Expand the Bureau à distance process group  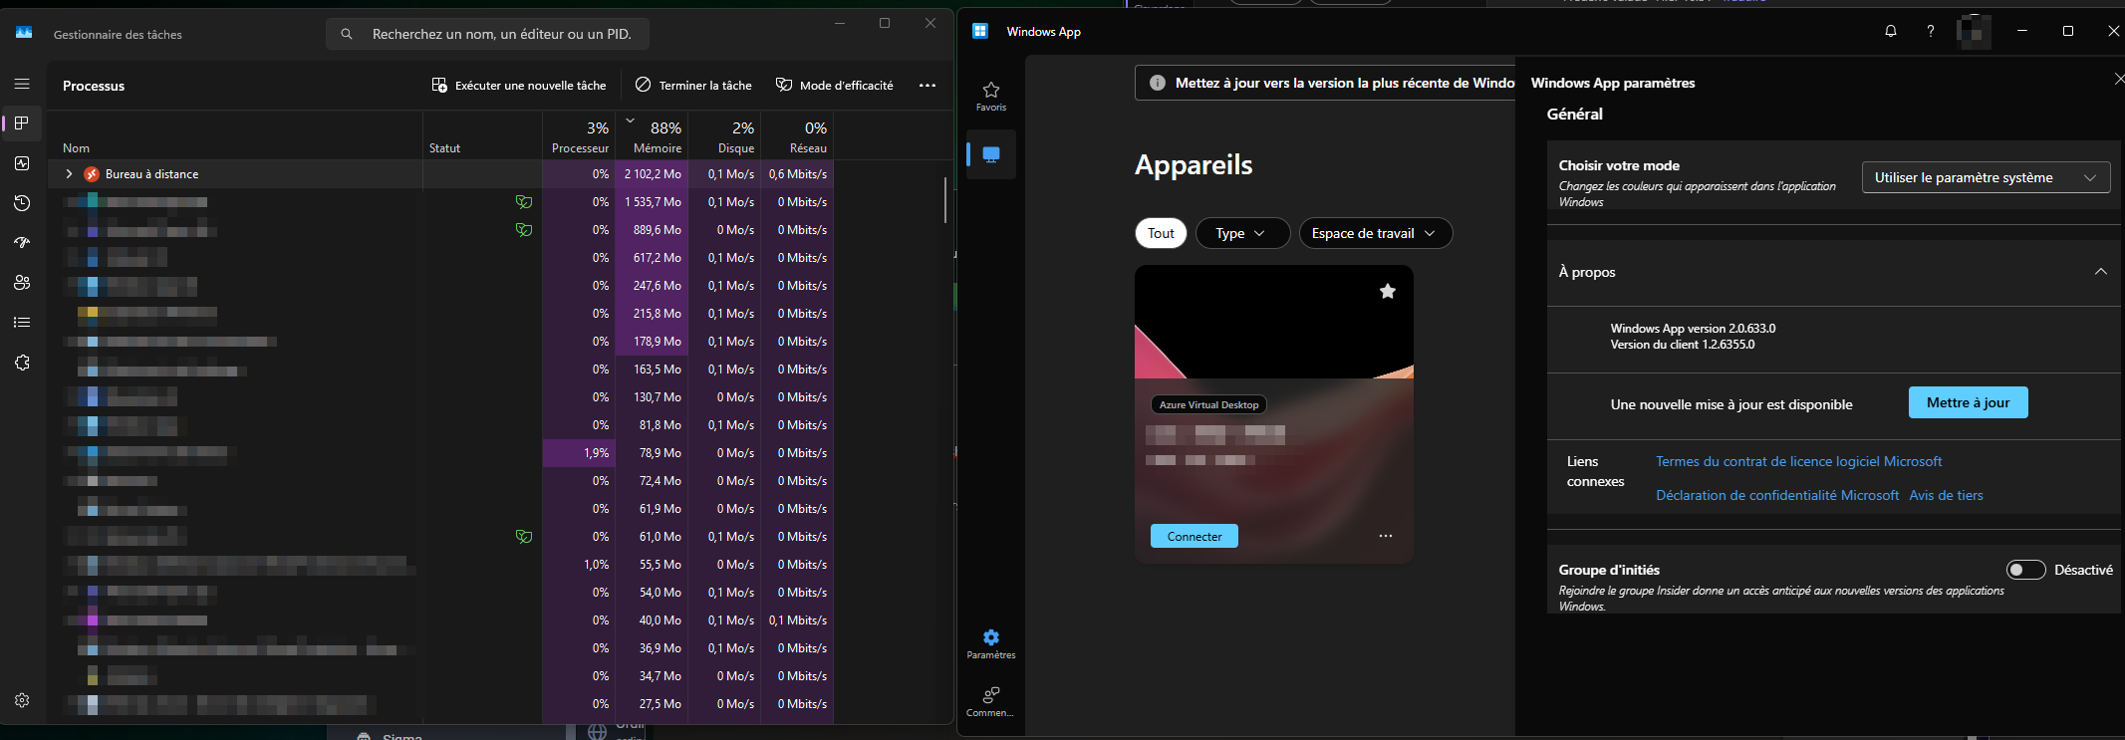click(x=69, y=174)
